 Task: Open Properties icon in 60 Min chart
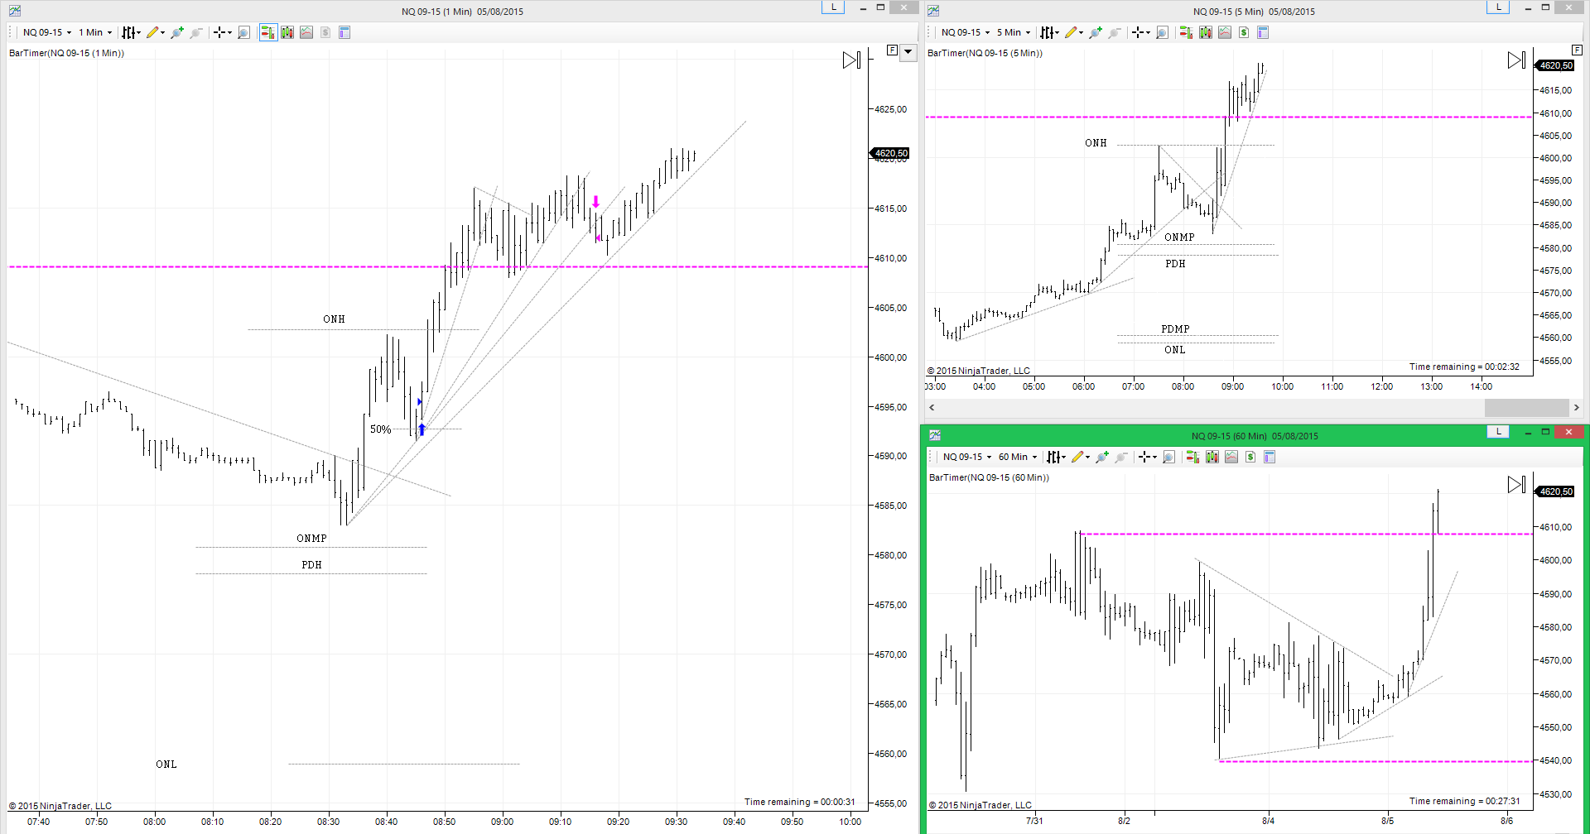[x=1270, y=457]
